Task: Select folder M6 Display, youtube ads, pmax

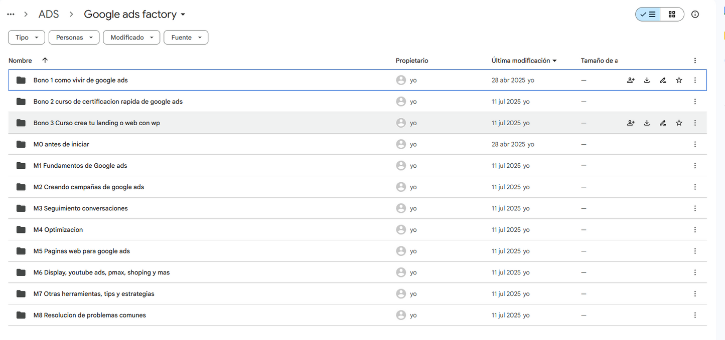Action: pyautogui.click(x=102, y=272)
